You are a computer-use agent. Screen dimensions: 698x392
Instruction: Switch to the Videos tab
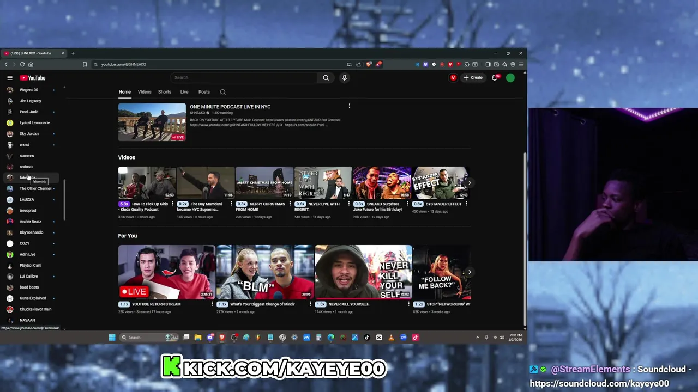pyautogui.click(x=145, y=92)
